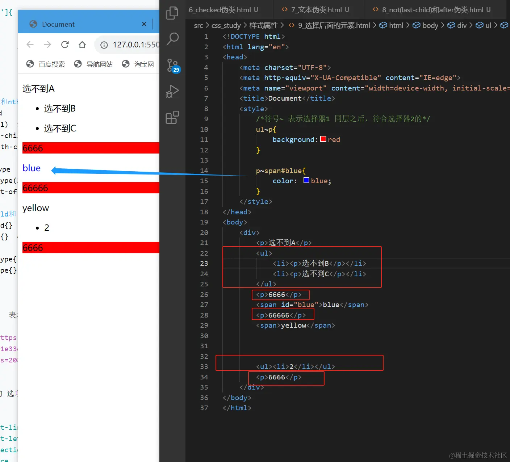Click the '选不到B' list item in the browser
This screenshot has width=510, height=462.
coord(60,109)
